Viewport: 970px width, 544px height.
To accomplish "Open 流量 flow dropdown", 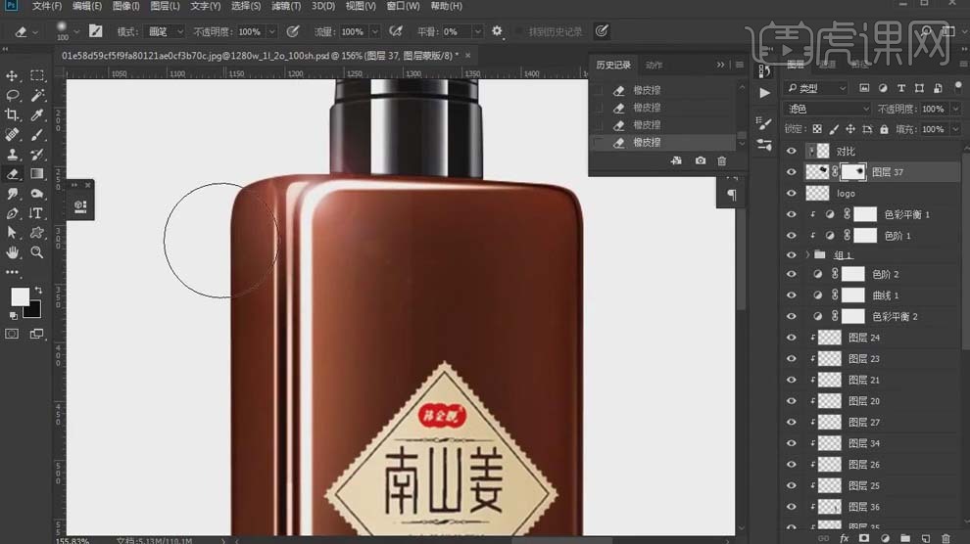I will pos(374,31).
